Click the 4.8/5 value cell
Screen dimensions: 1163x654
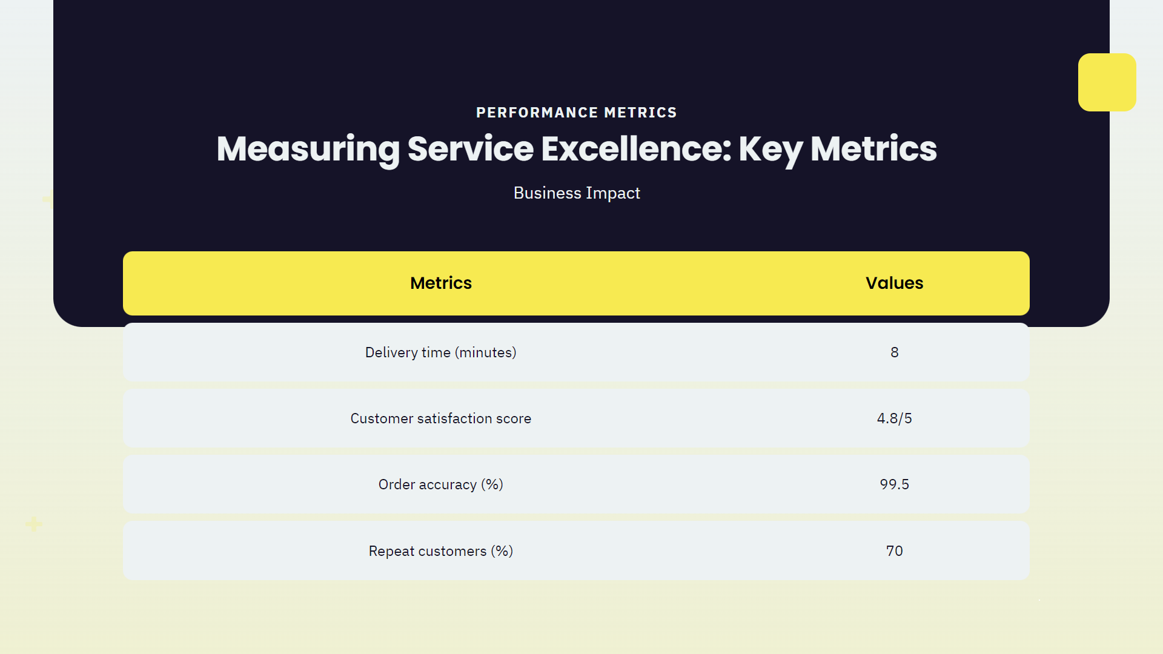894,418
